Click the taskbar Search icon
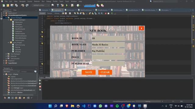Viewport: 195px width, 109px height. tap(56, 106)
